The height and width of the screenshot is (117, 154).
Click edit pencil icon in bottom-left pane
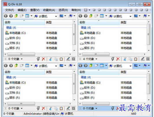point(68,108)
